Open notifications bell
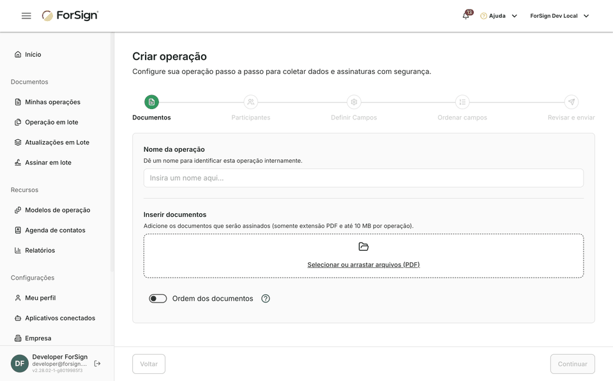613x381 pixels. click(465, 15)
